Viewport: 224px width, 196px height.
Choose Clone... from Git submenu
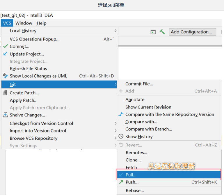coord(169,160)
